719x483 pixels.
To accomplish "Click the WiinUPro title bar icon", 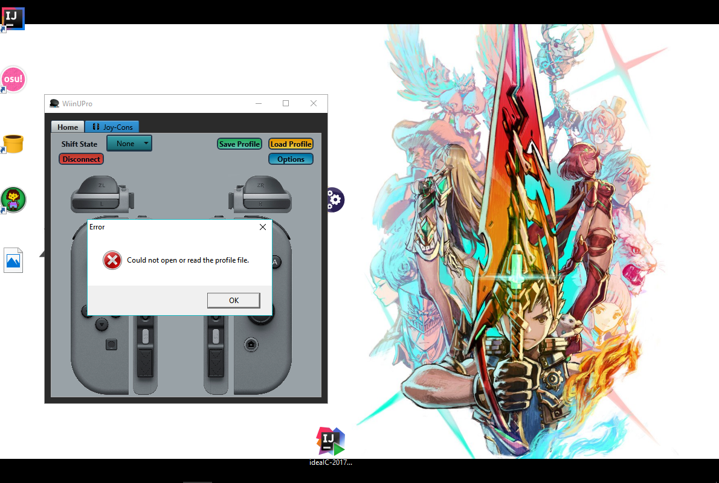I will click(54, 104).
